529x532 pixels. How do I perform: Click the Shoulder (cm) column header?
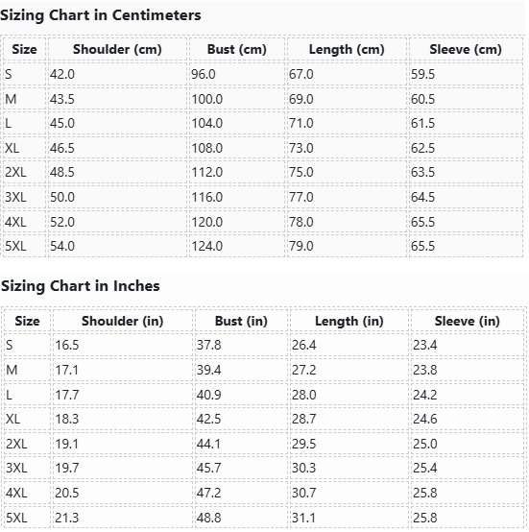pyautogui.click(x=117, y=50)
